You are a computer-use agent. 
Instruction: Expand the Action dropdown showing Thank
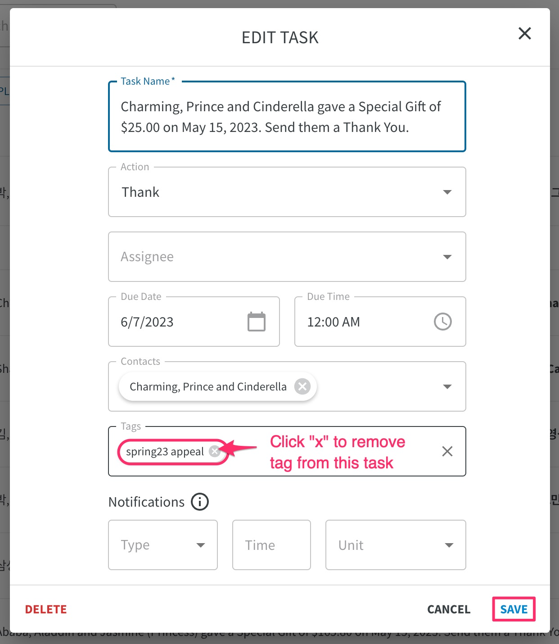[287, 192]
